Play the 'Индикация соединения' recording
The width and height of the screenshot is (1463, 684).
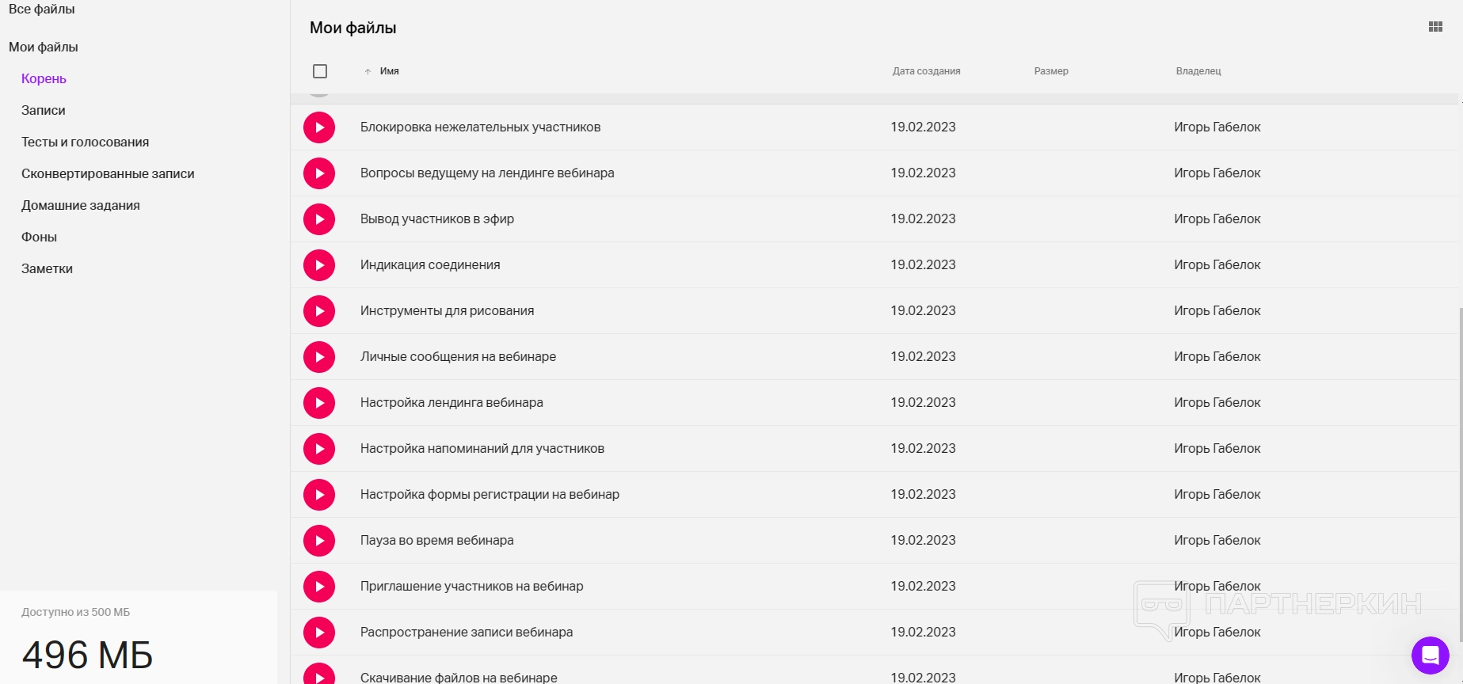click(x=319, y=265)
